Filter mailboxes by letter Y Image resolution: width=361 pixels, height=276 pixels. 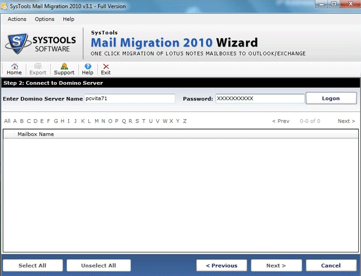pyautogui.click(x=178, y=121)
